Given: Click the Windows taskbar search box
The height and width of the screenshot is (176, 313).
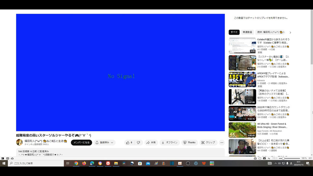Looking at the screenshot, I should [x=36, y=163].
